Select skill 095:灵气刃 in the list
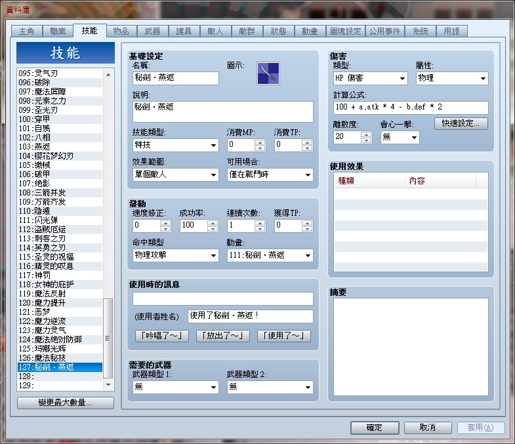The width and height of the screenshot is (515, 444). point(60,73)
